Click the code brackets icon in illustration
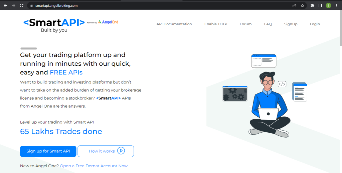342x173 pixels. tap(282, 84)
